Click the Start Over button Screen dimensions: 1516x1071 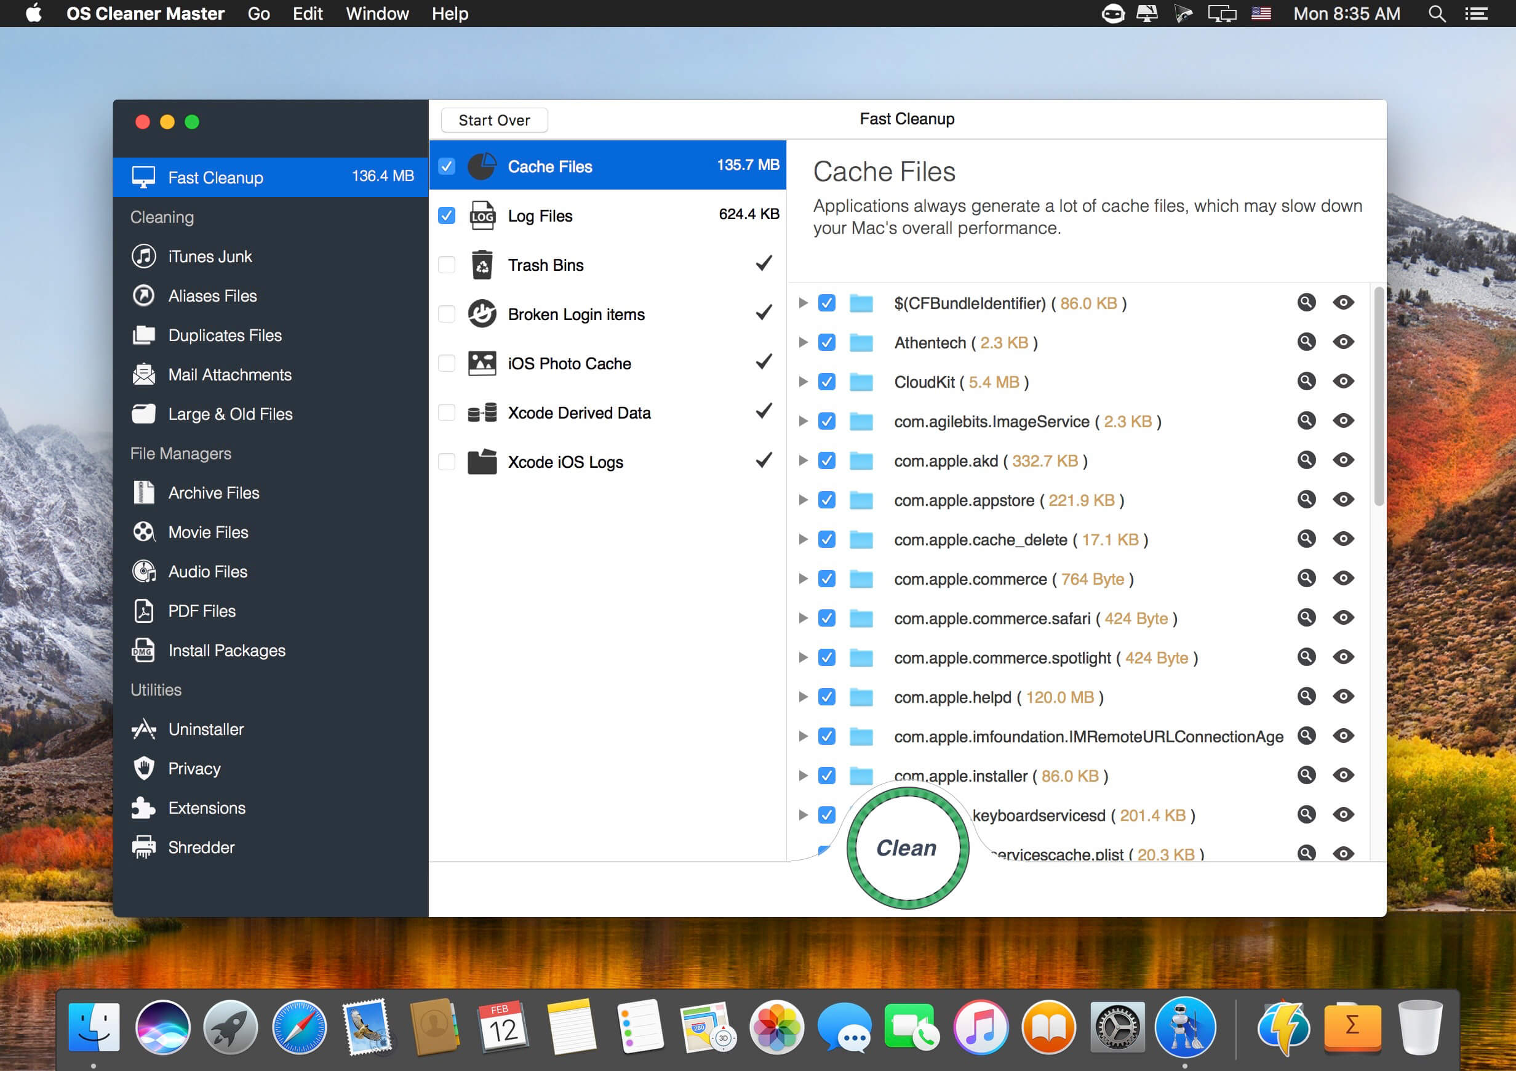(x=491, y=119)
